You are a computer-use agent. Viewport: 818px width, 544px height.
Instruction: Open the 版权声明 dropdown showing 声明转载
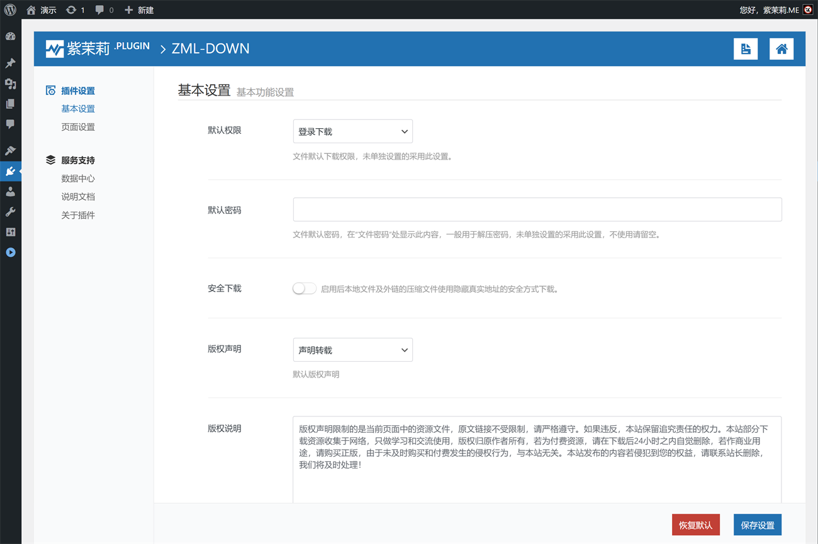[x=352, y=350]
